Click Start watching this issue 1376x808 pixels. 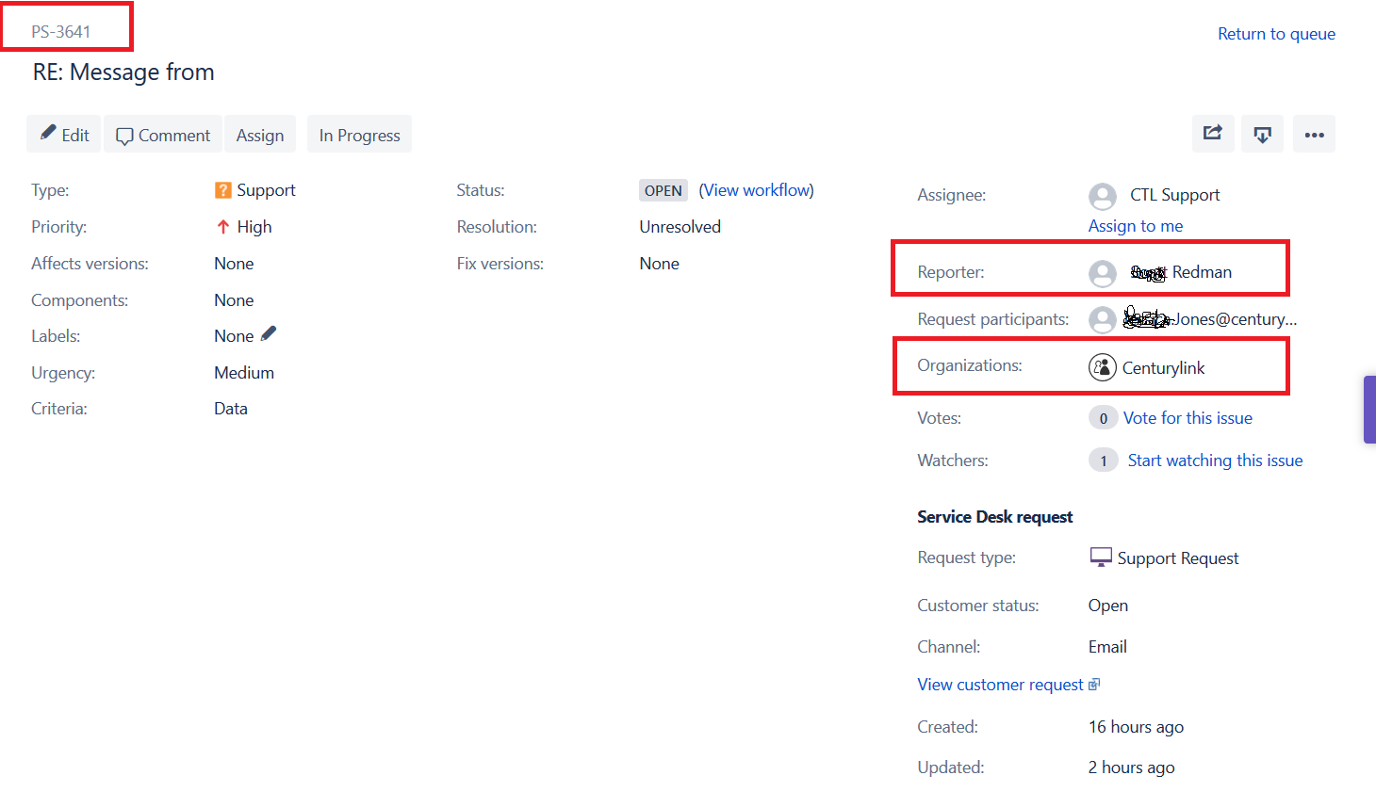(x=1215, y=461)
